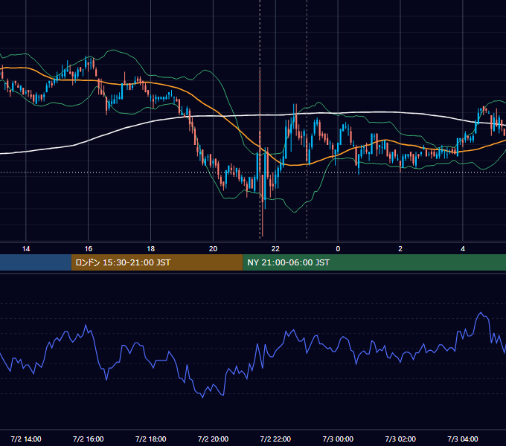The height and width of the screenshot is (446, 506).
Task: Click the 20 hour label on time axis
Action: [x=213, y=249]
